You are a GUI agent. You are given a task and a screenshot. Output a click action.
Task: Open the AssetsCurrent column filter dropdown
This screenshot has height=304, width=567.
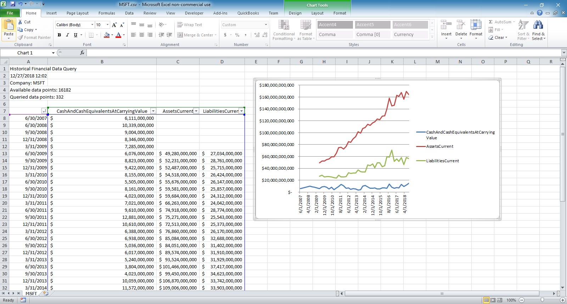[x=196, y=111]
